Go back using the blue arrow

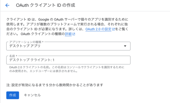click(7, 5)
